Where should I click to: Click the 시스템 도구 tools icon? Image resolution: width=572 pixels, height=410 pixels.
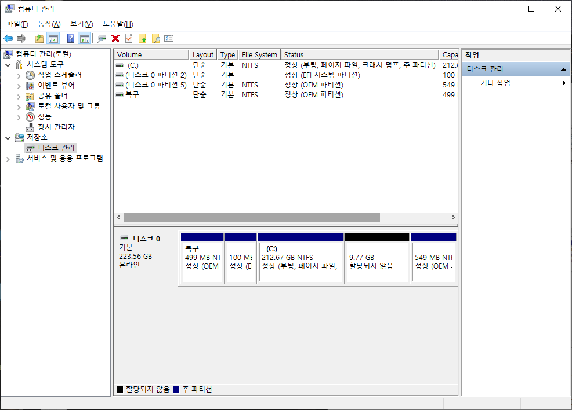point(19,65)
